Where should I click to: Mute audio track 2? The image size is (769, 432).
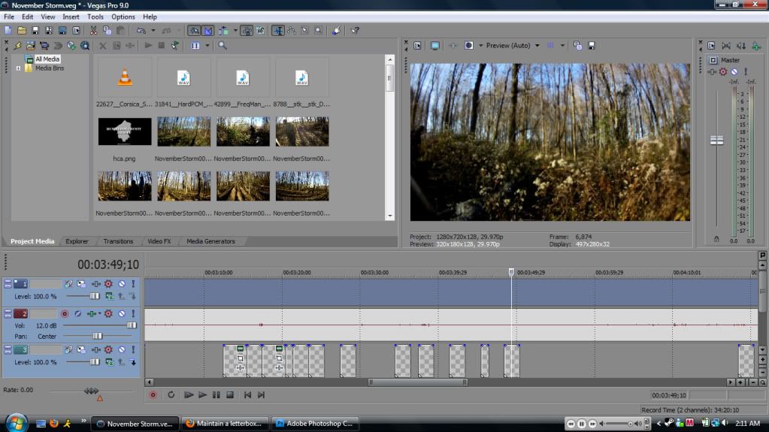pyautogui.click(x=122, y=314)
